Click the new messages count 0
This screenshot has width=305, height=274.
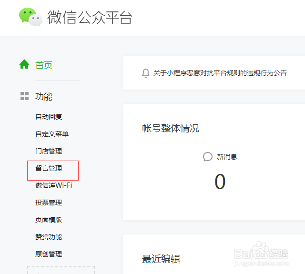[220, 182]
